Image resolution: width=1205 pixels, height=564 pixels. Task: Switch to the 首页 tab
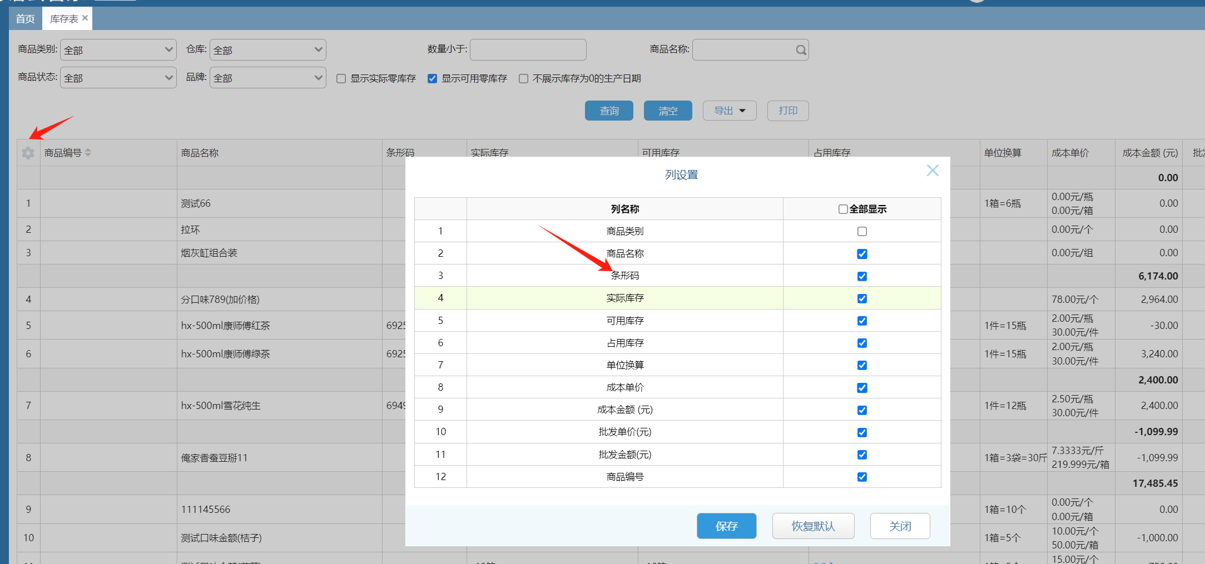click(25, 19)
